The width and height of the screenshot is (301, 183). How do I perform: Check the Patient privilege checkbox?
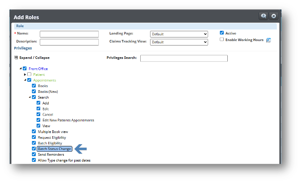[x=29, y=75]
